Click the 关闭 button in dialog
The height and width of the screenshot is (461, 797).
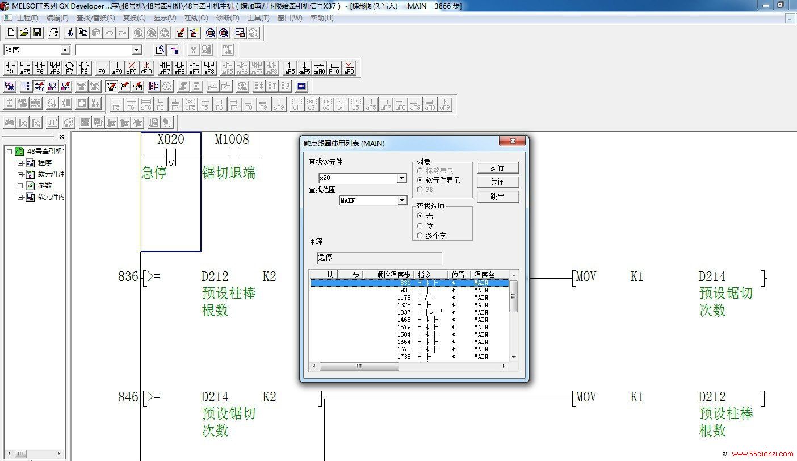[x=497, y=182]
